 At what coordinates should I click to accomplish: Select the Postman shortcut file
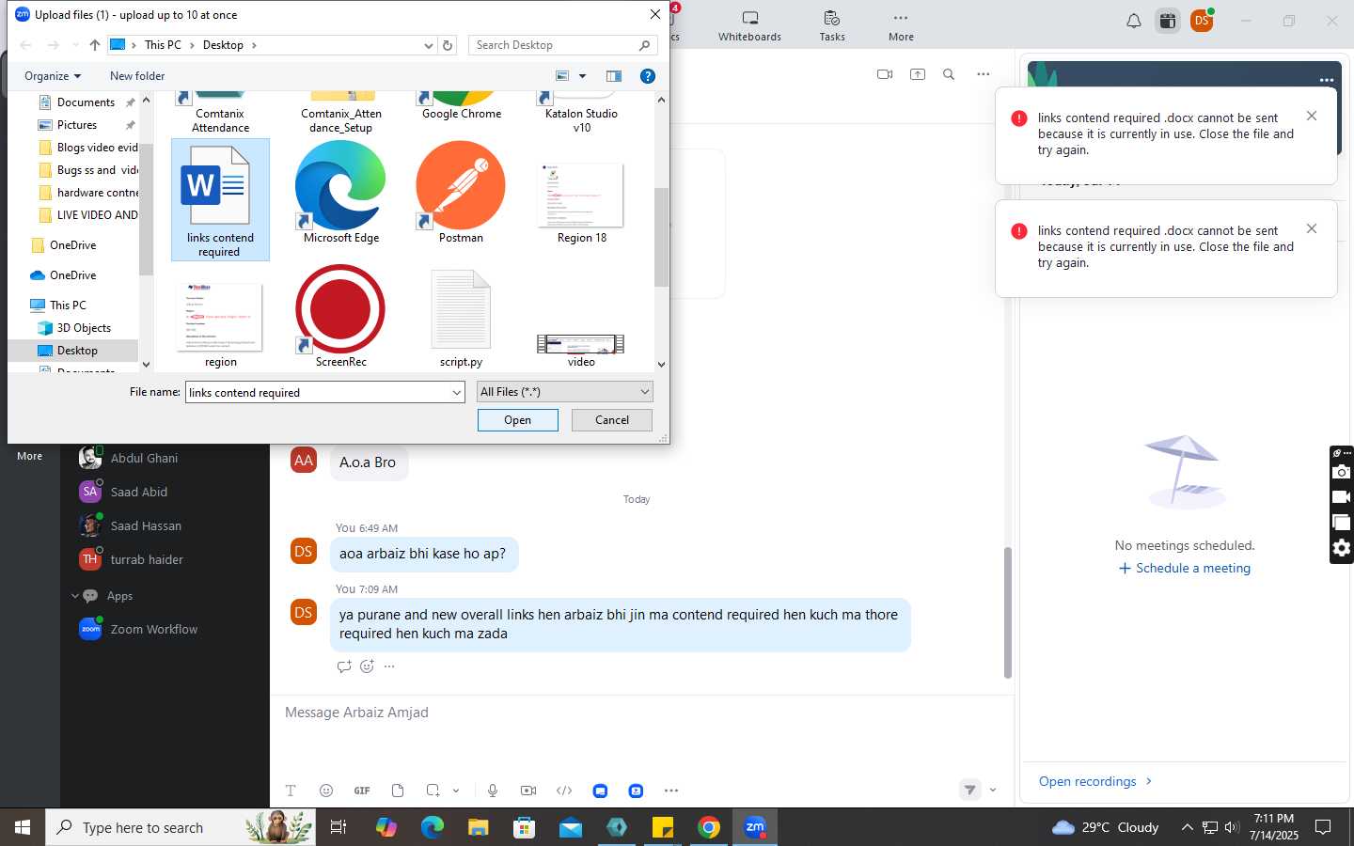coord(461,193)
